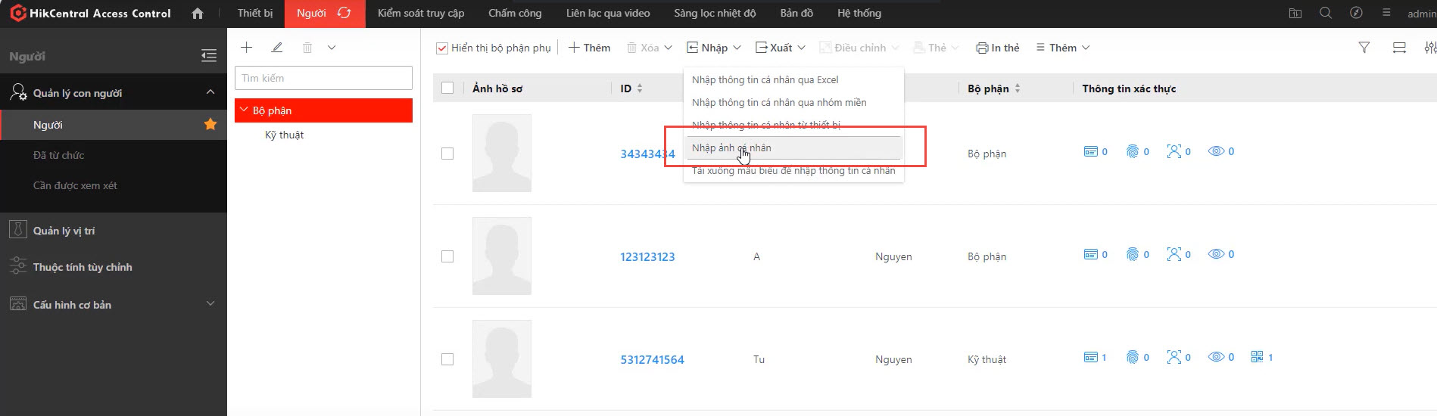This screenshot has height=416, width=1437.
Task: Click the edit department pencil icon
Action: click(277, 48)
